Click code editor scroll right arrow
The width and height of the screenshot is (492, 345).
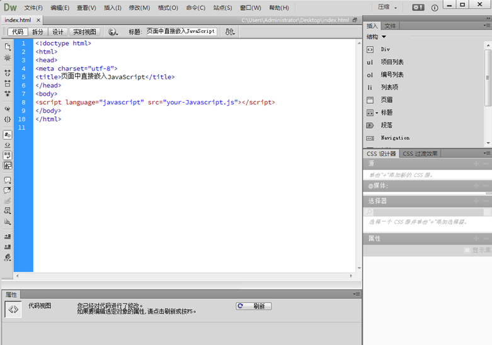351,276
